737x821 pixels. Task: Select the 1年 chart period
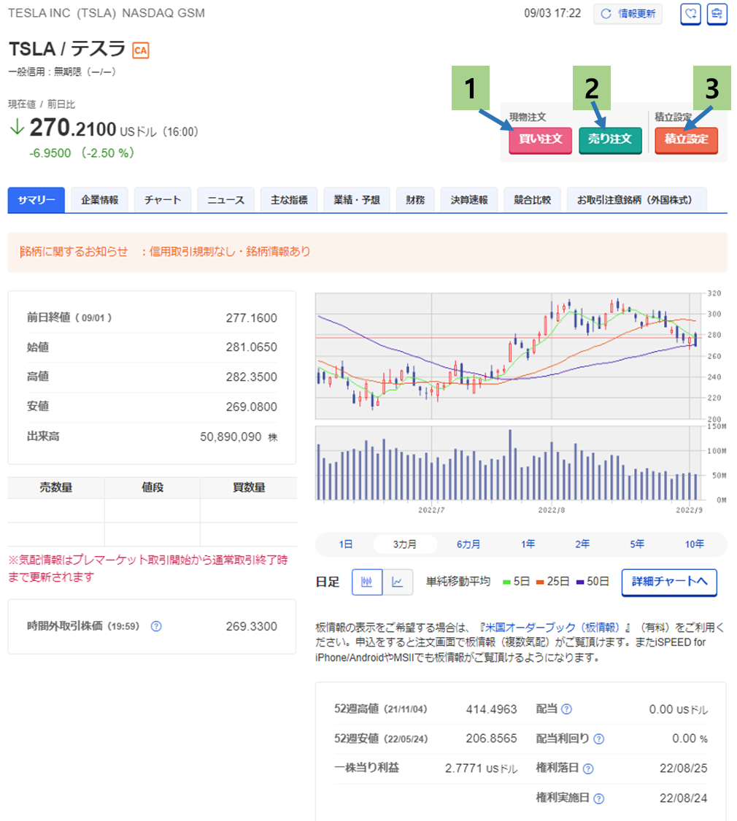click(x=528, y=544)
